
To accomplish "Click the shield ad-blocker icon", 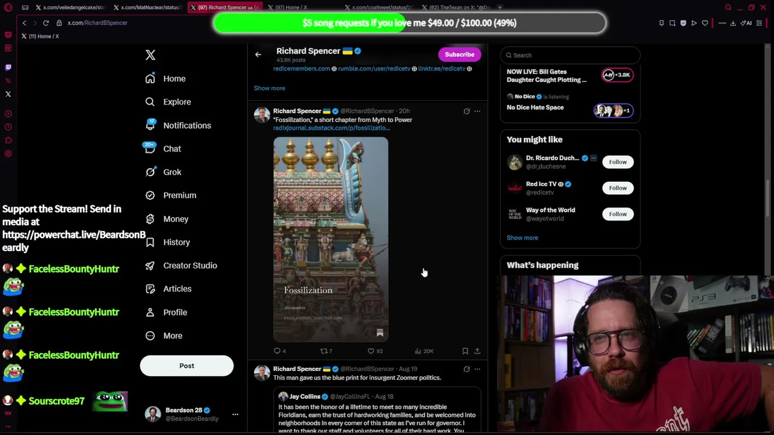I will pyautogui.click(x=683, y=23).
